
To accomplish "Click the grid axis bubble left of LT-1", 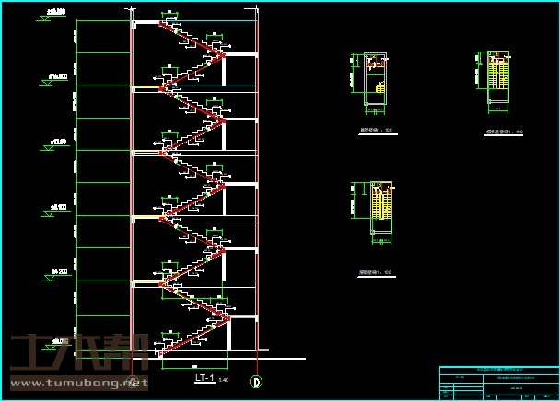I will click(x=133, y=381).
